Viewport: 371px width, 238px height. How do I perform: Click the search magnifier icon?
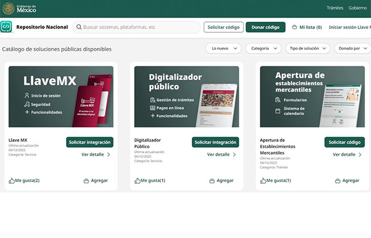[x=78, y=27]
